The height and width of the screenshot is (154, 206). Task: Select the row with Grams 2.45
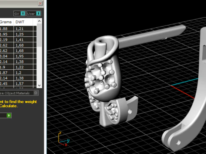[x=18, y=83]
